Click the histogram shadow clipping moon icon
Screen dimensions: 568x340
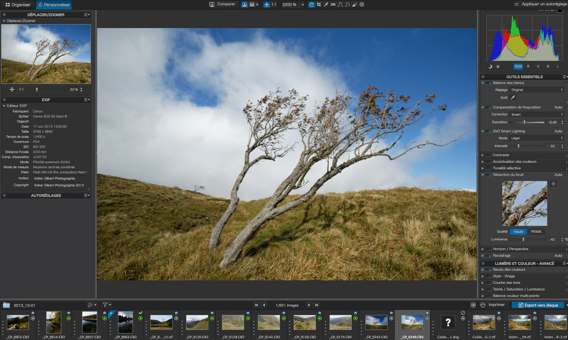[490, 67]
